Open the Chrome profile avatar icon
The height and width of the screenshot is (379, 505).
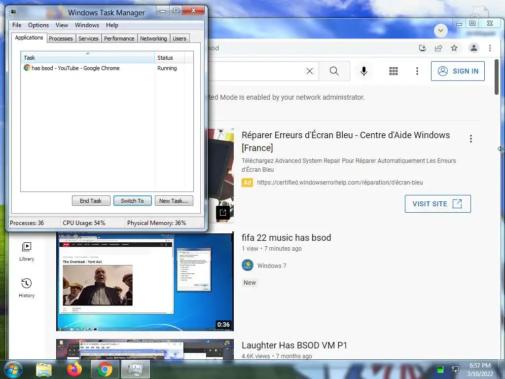tap(474, 48)
